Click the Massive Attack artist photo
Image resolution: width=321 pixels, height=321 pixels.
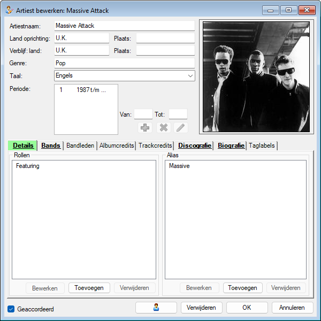click(x=256, y=77)
